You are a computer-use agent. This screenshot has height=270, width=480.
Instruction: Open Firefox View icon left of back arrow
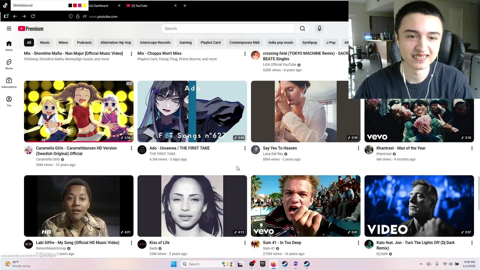coord(6,16)
